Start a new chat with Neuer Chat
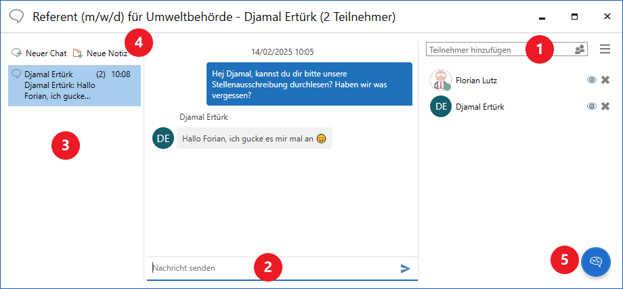The height and width of the screenshot is (289, 623). (39, 53)
